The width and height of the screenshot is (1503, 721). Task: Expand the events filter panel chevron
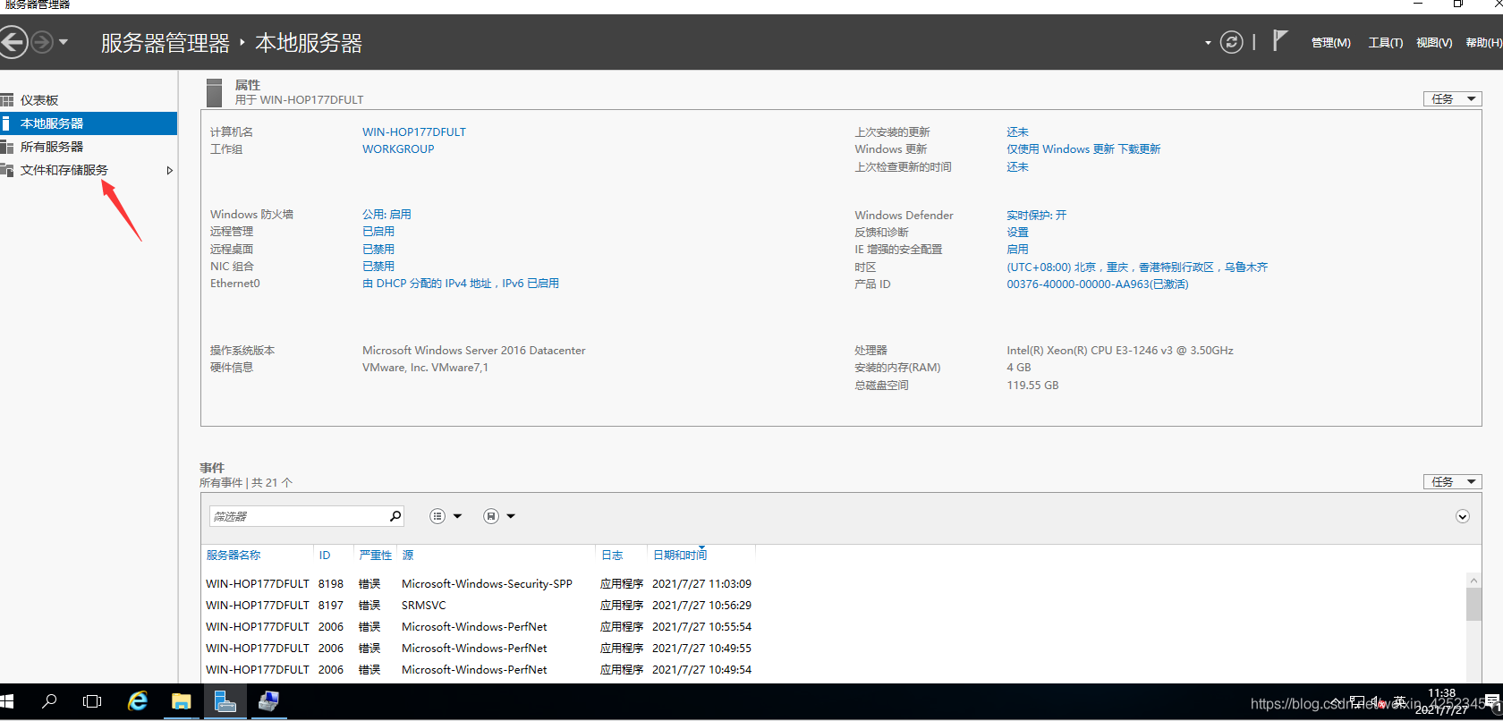pos(1463,516)
